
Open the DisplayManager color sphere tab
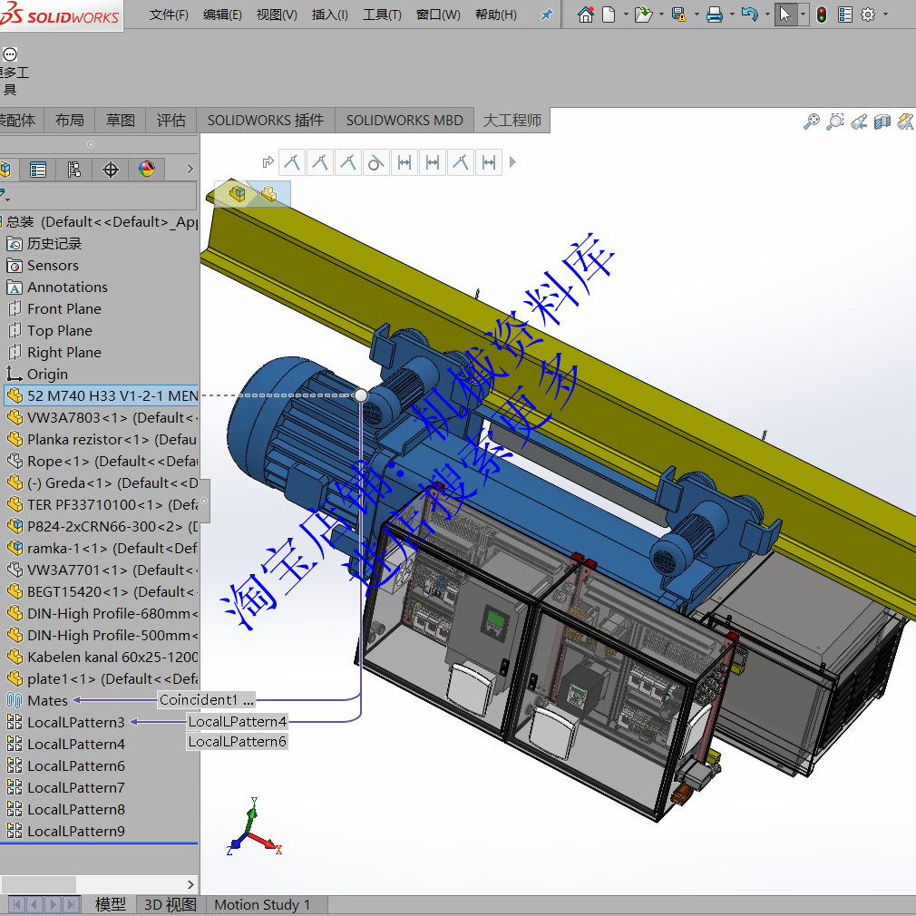147,170
